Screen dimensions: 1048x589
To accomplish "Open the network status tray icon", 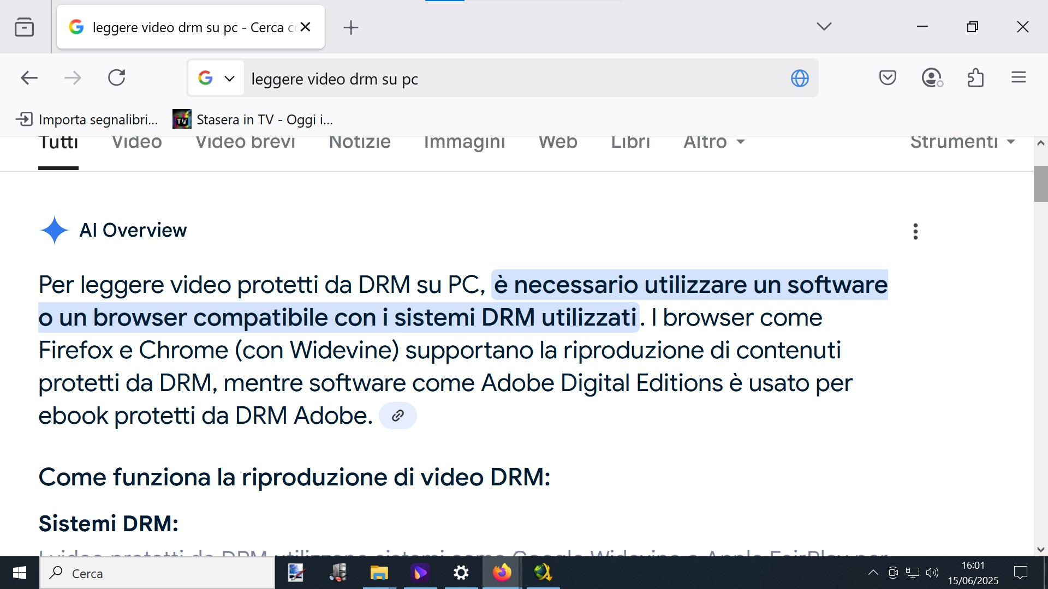I will click(913, 573).
